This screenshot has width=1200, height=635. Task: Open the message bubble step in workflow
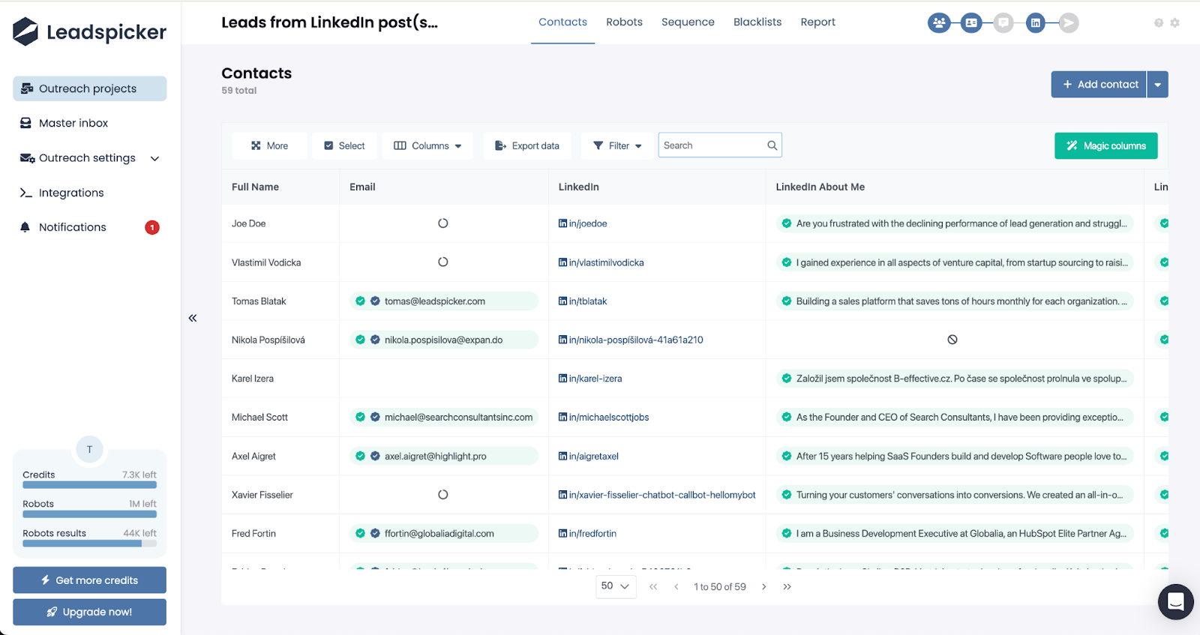tap(1003, 22)
